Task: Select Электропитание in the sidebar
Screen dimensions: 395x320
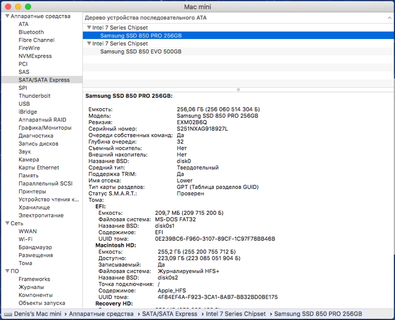Action: [41, 215]
